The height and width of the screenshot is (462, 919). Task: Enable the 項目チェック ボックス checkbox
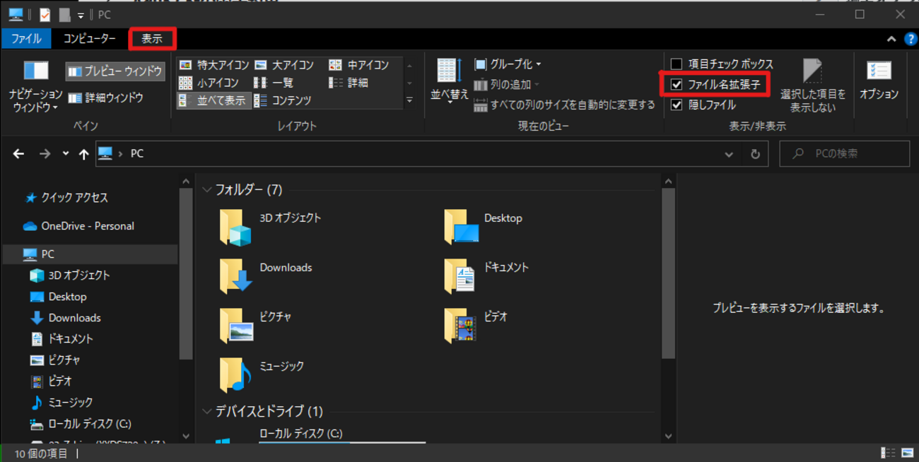point(677,64)
